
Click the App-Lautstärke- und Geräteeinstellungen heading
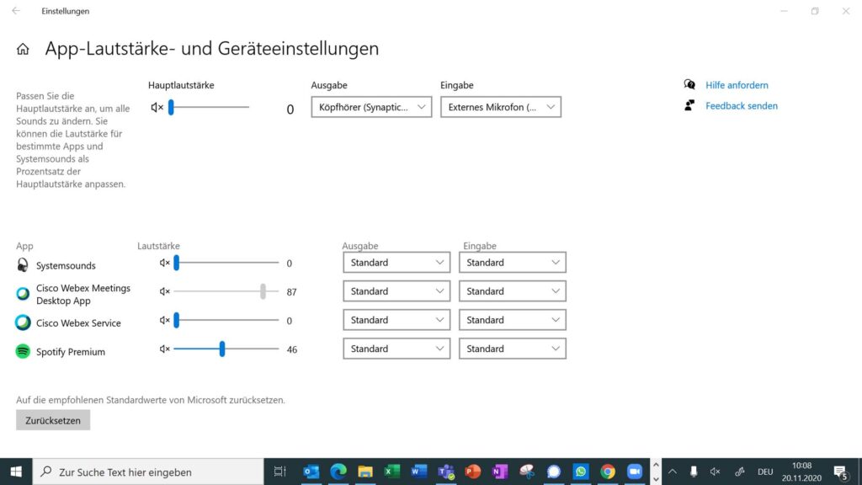pos(211,48)
